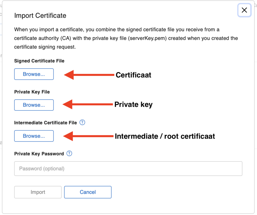Focus the Private Key Password field
This screenshot has height=215, width=257.
point(128,169)
